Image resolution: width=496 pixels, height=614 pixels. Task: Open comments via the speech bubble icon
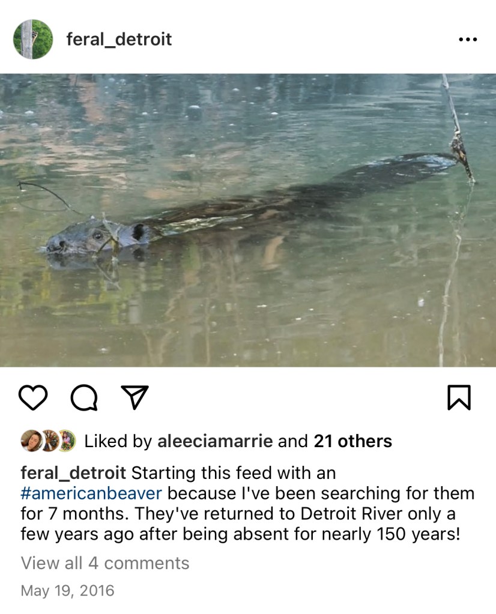click(x=84, y=397)
